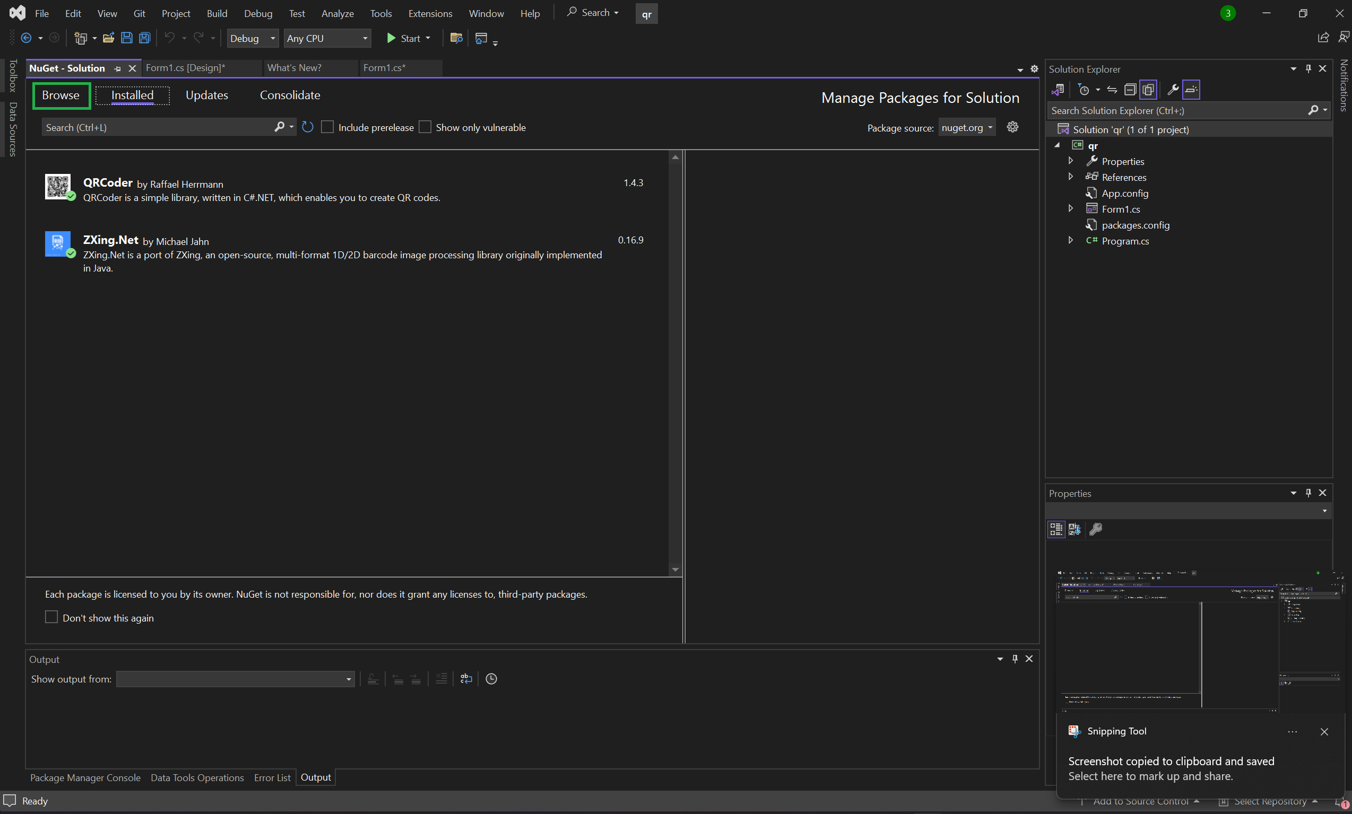This screenshot has width=1352, height=814.
Task: Click the Pending Changes Filter clock icon
Action: tap(1084, 90)
